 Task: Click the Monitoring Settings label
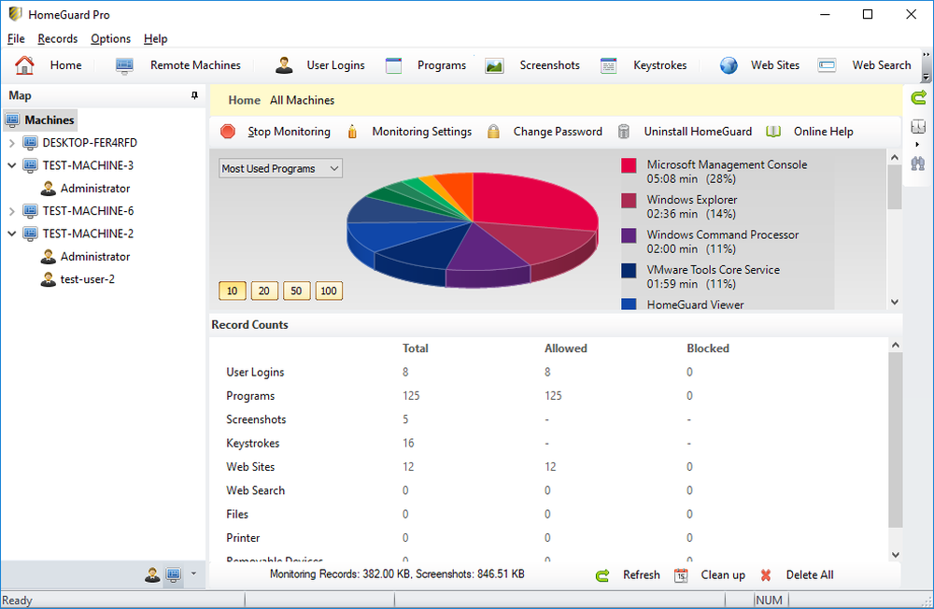422,132
